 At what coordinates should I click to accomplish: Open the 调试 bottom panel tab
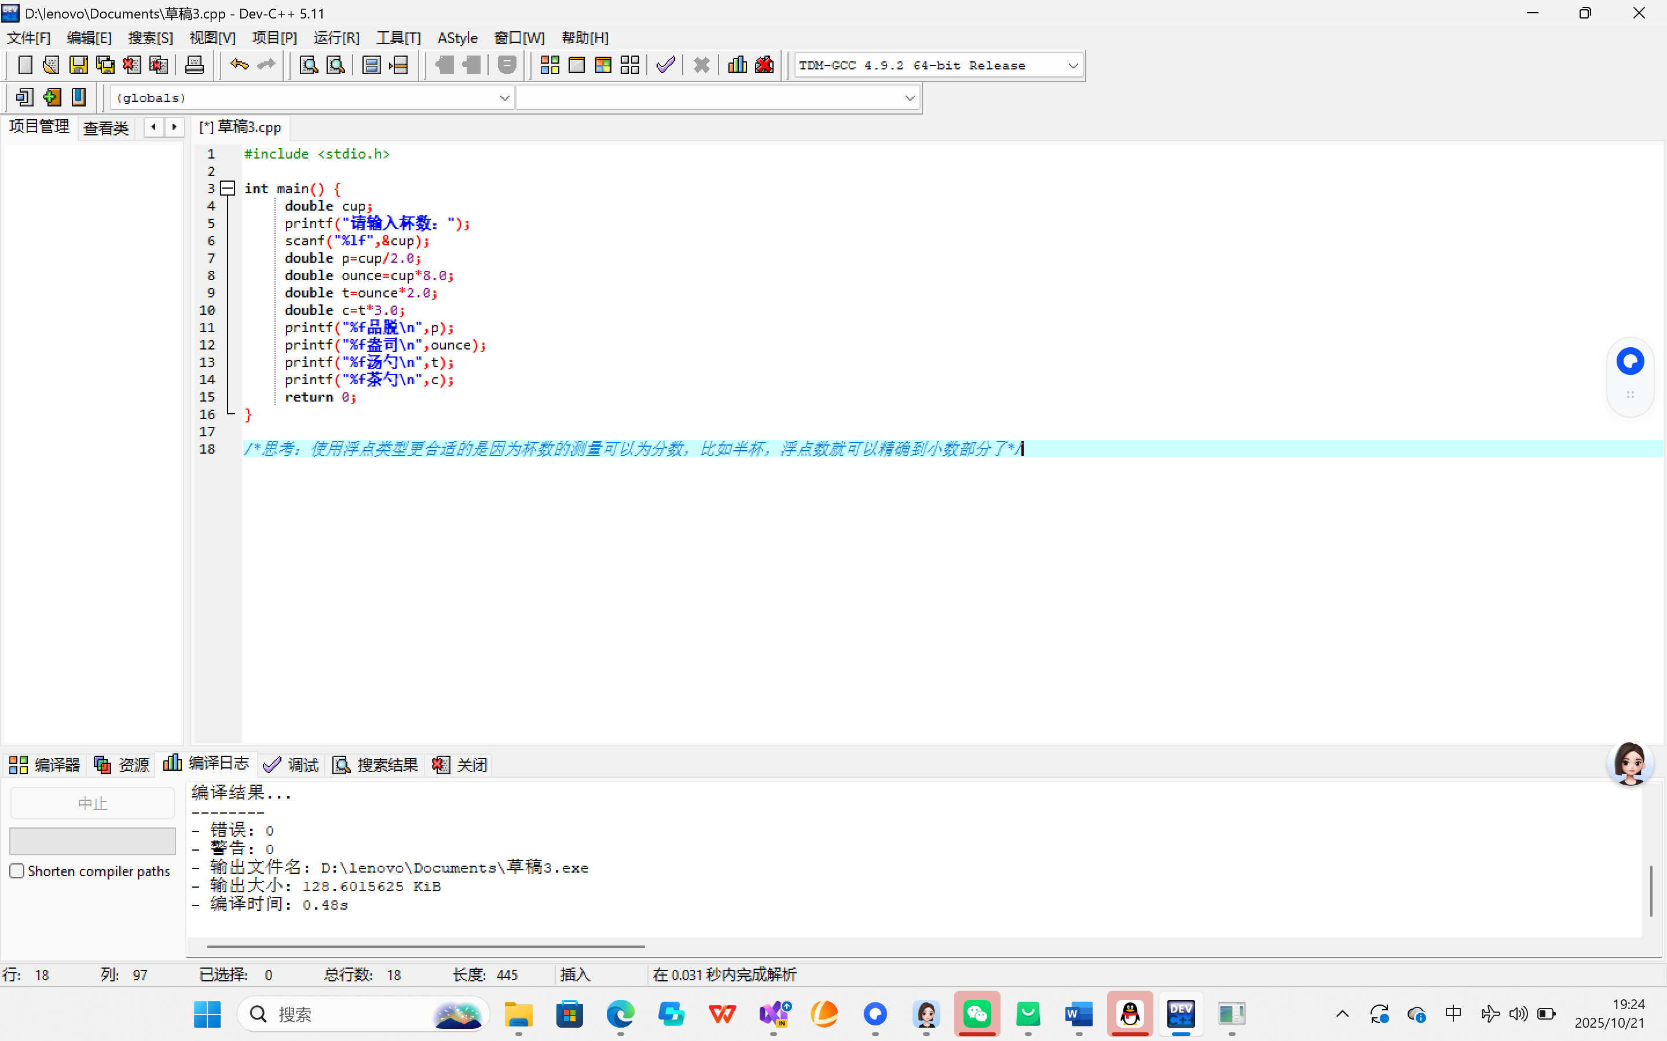(291, 764)
